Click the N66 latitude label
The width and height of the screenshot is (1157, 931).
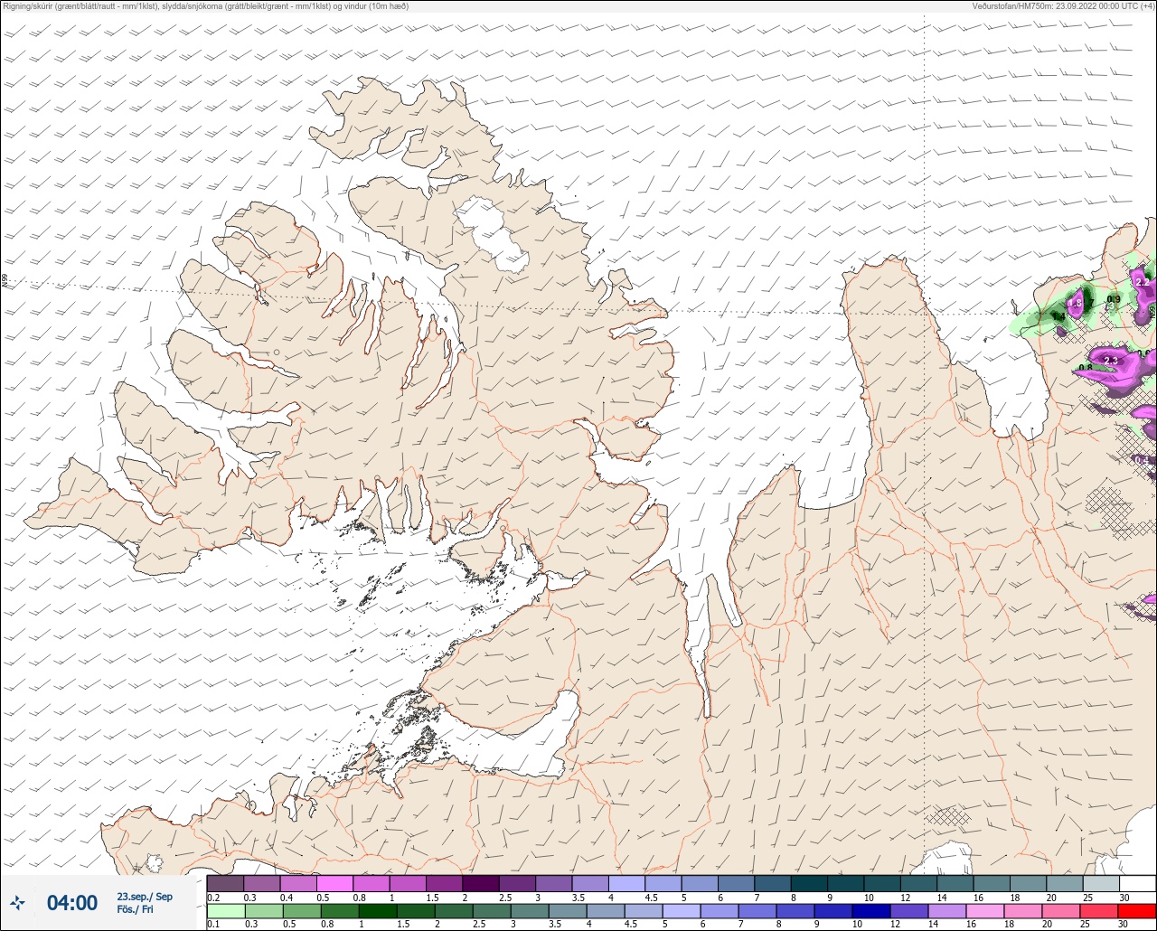(x=5, y=281)
